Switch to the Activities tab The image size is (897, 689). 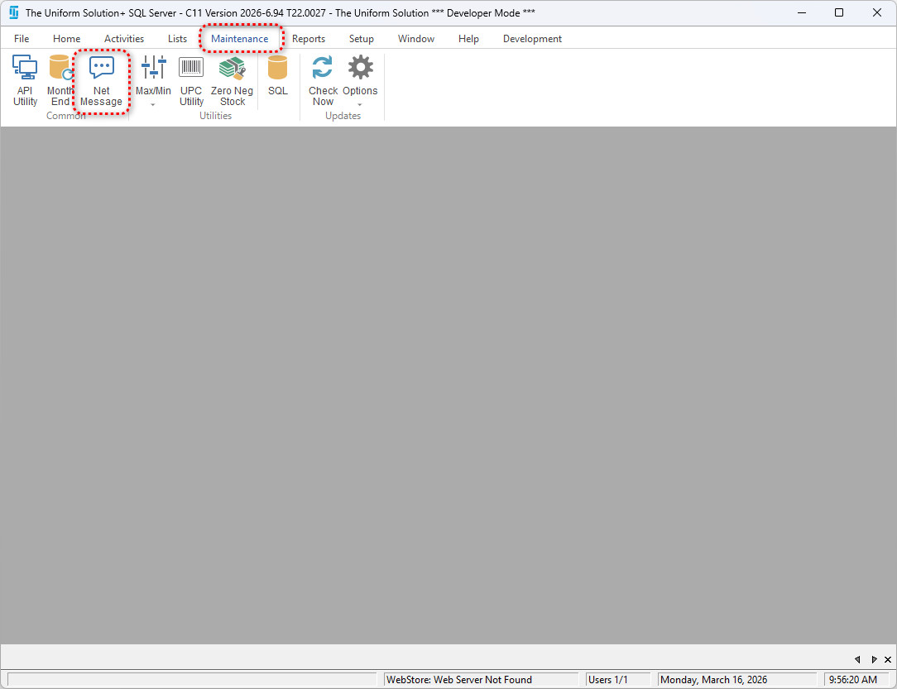[x=124, y=39]
